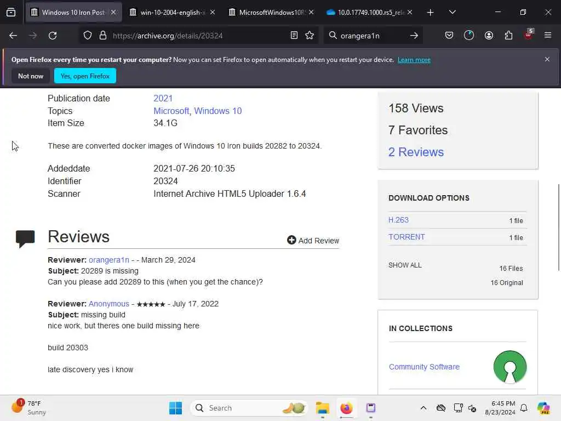Open the Anonymous reviewer link

pos(109,304)
